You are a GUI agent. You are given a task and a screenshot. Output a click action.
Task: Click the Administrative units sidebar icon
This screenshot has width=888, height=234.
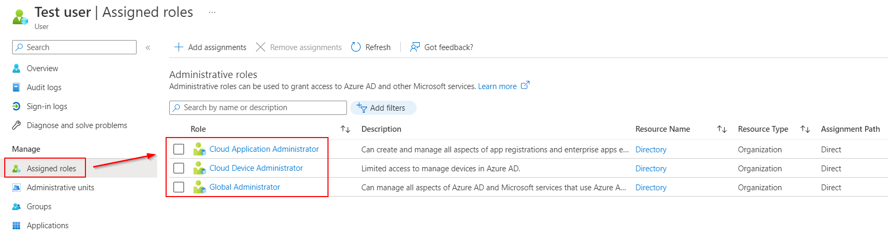[x=16, y=188]
